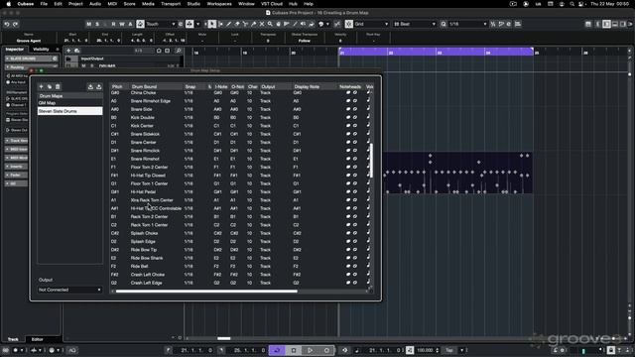Click the Undo arrow in toolbar
Screen dimensions: 635x357
click(7, 24)
